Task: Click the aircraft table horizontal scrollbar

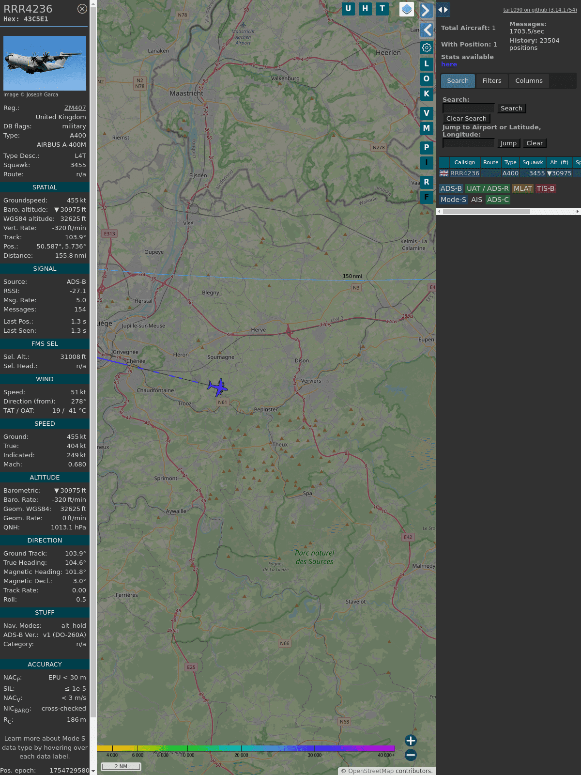Action: (x=486, y=212)
